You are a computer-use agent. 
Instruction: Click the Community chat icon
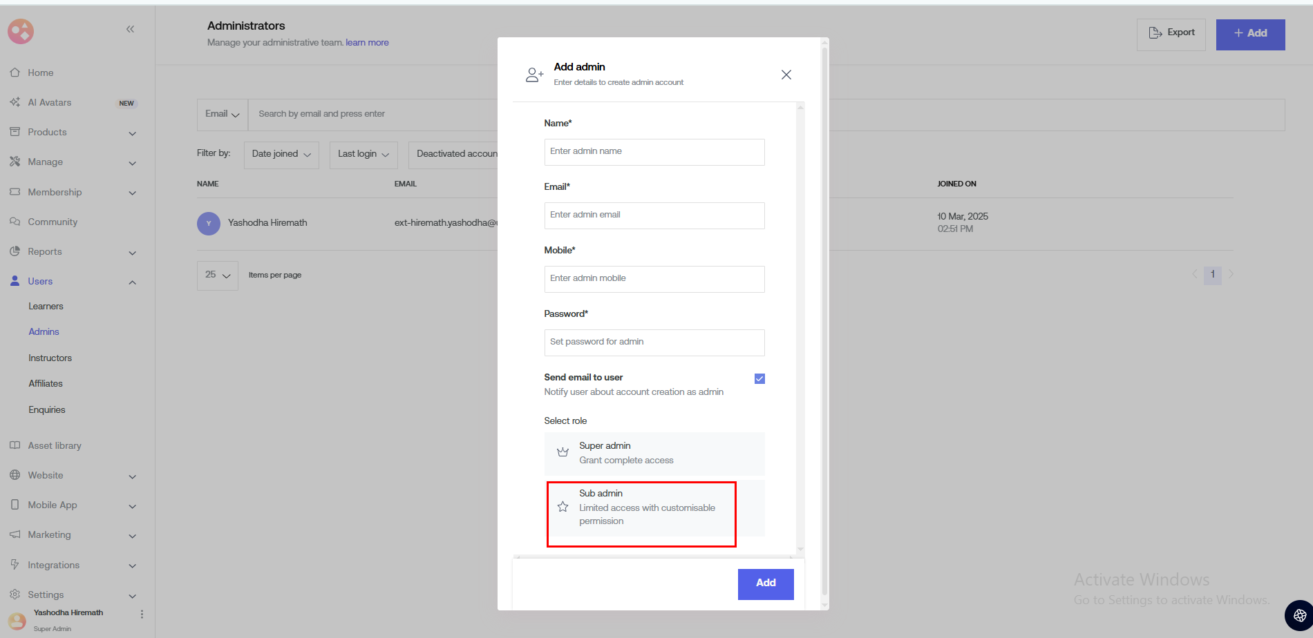[x=15, y=222]
